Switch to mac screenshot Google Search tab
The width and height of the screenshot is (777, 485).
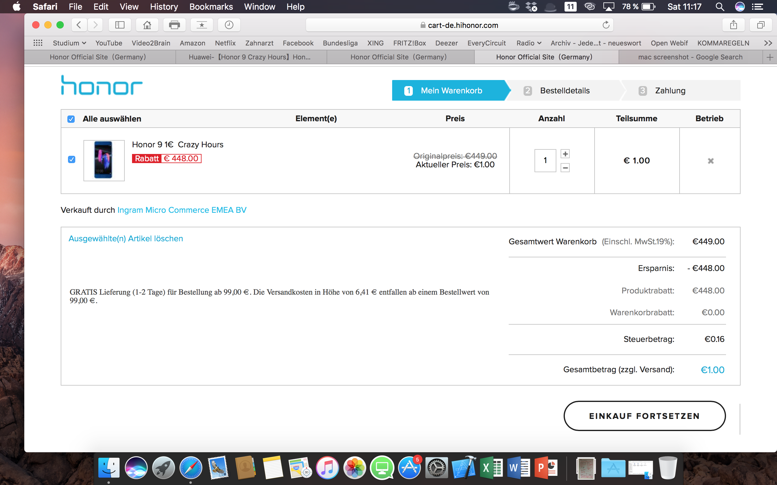690,57
